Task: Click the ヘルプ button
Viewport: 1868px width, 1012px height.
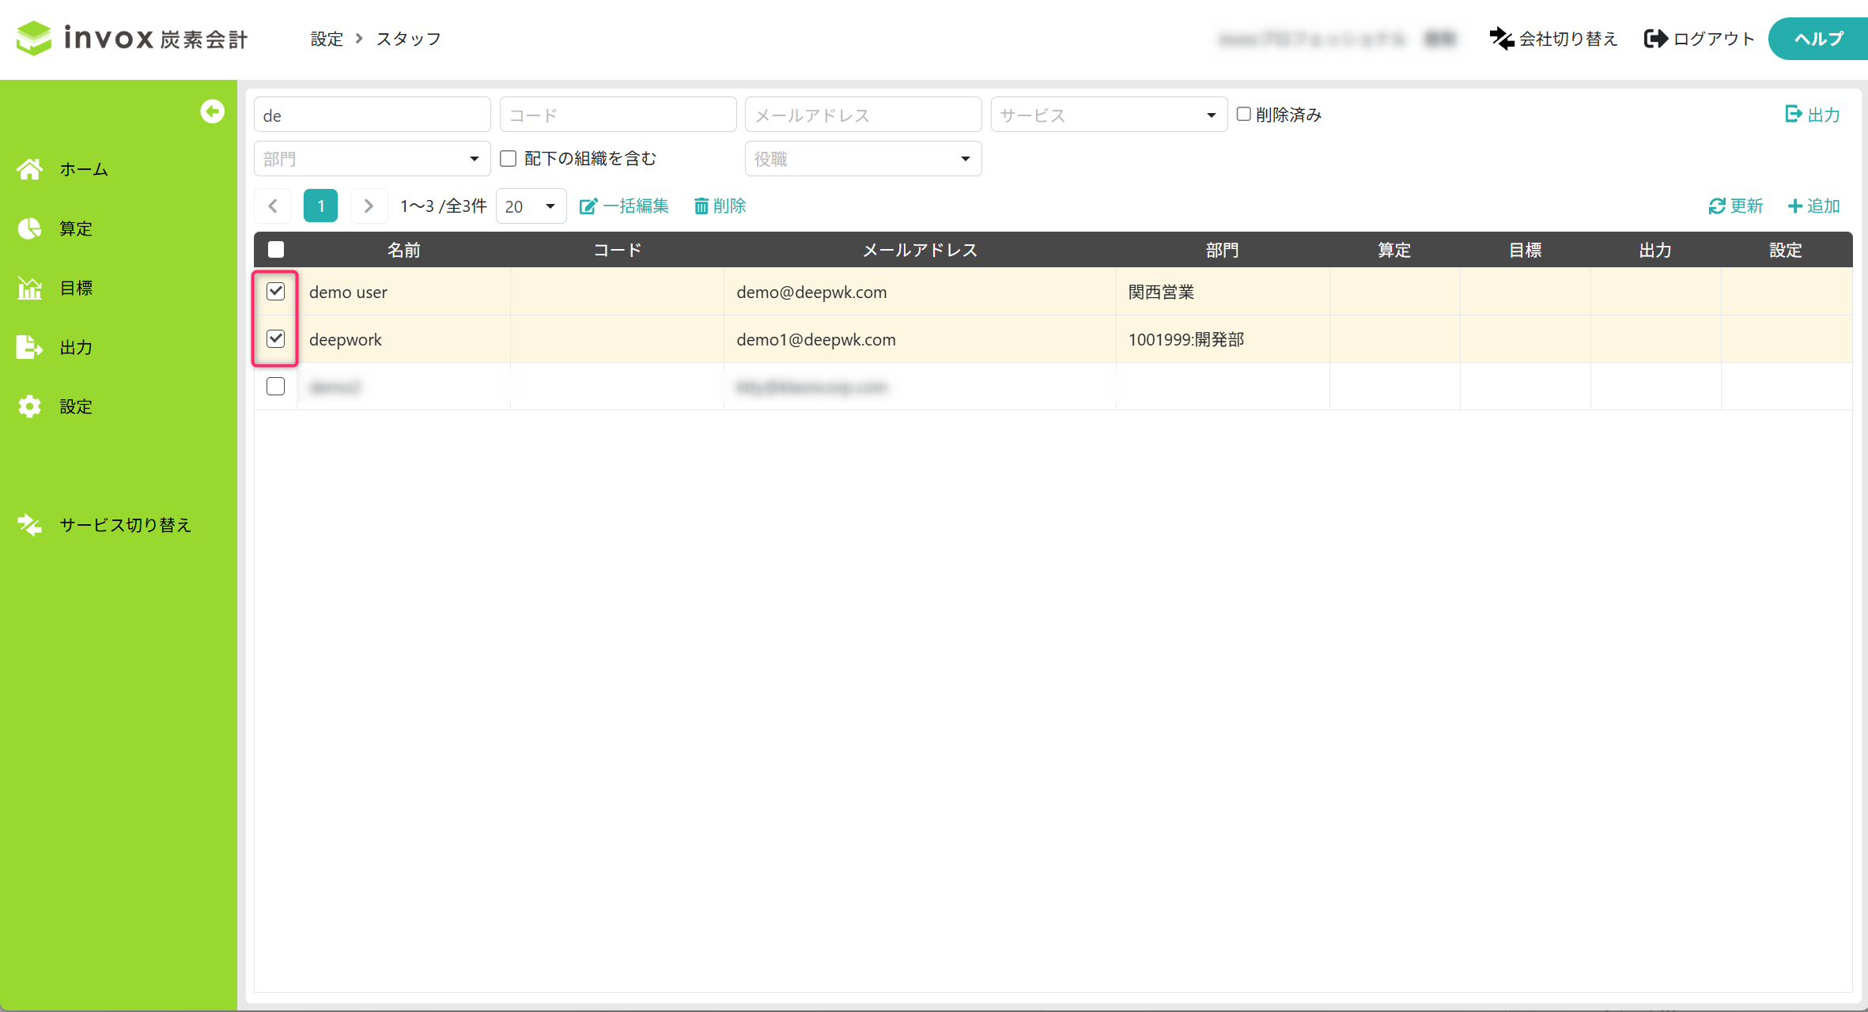Action: pyautogui.click(x=1818, y=39)
